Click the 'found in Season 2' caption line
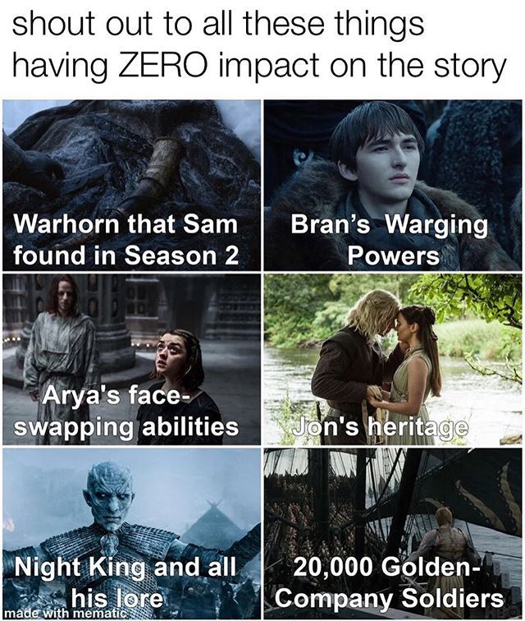 pos(126,255)
